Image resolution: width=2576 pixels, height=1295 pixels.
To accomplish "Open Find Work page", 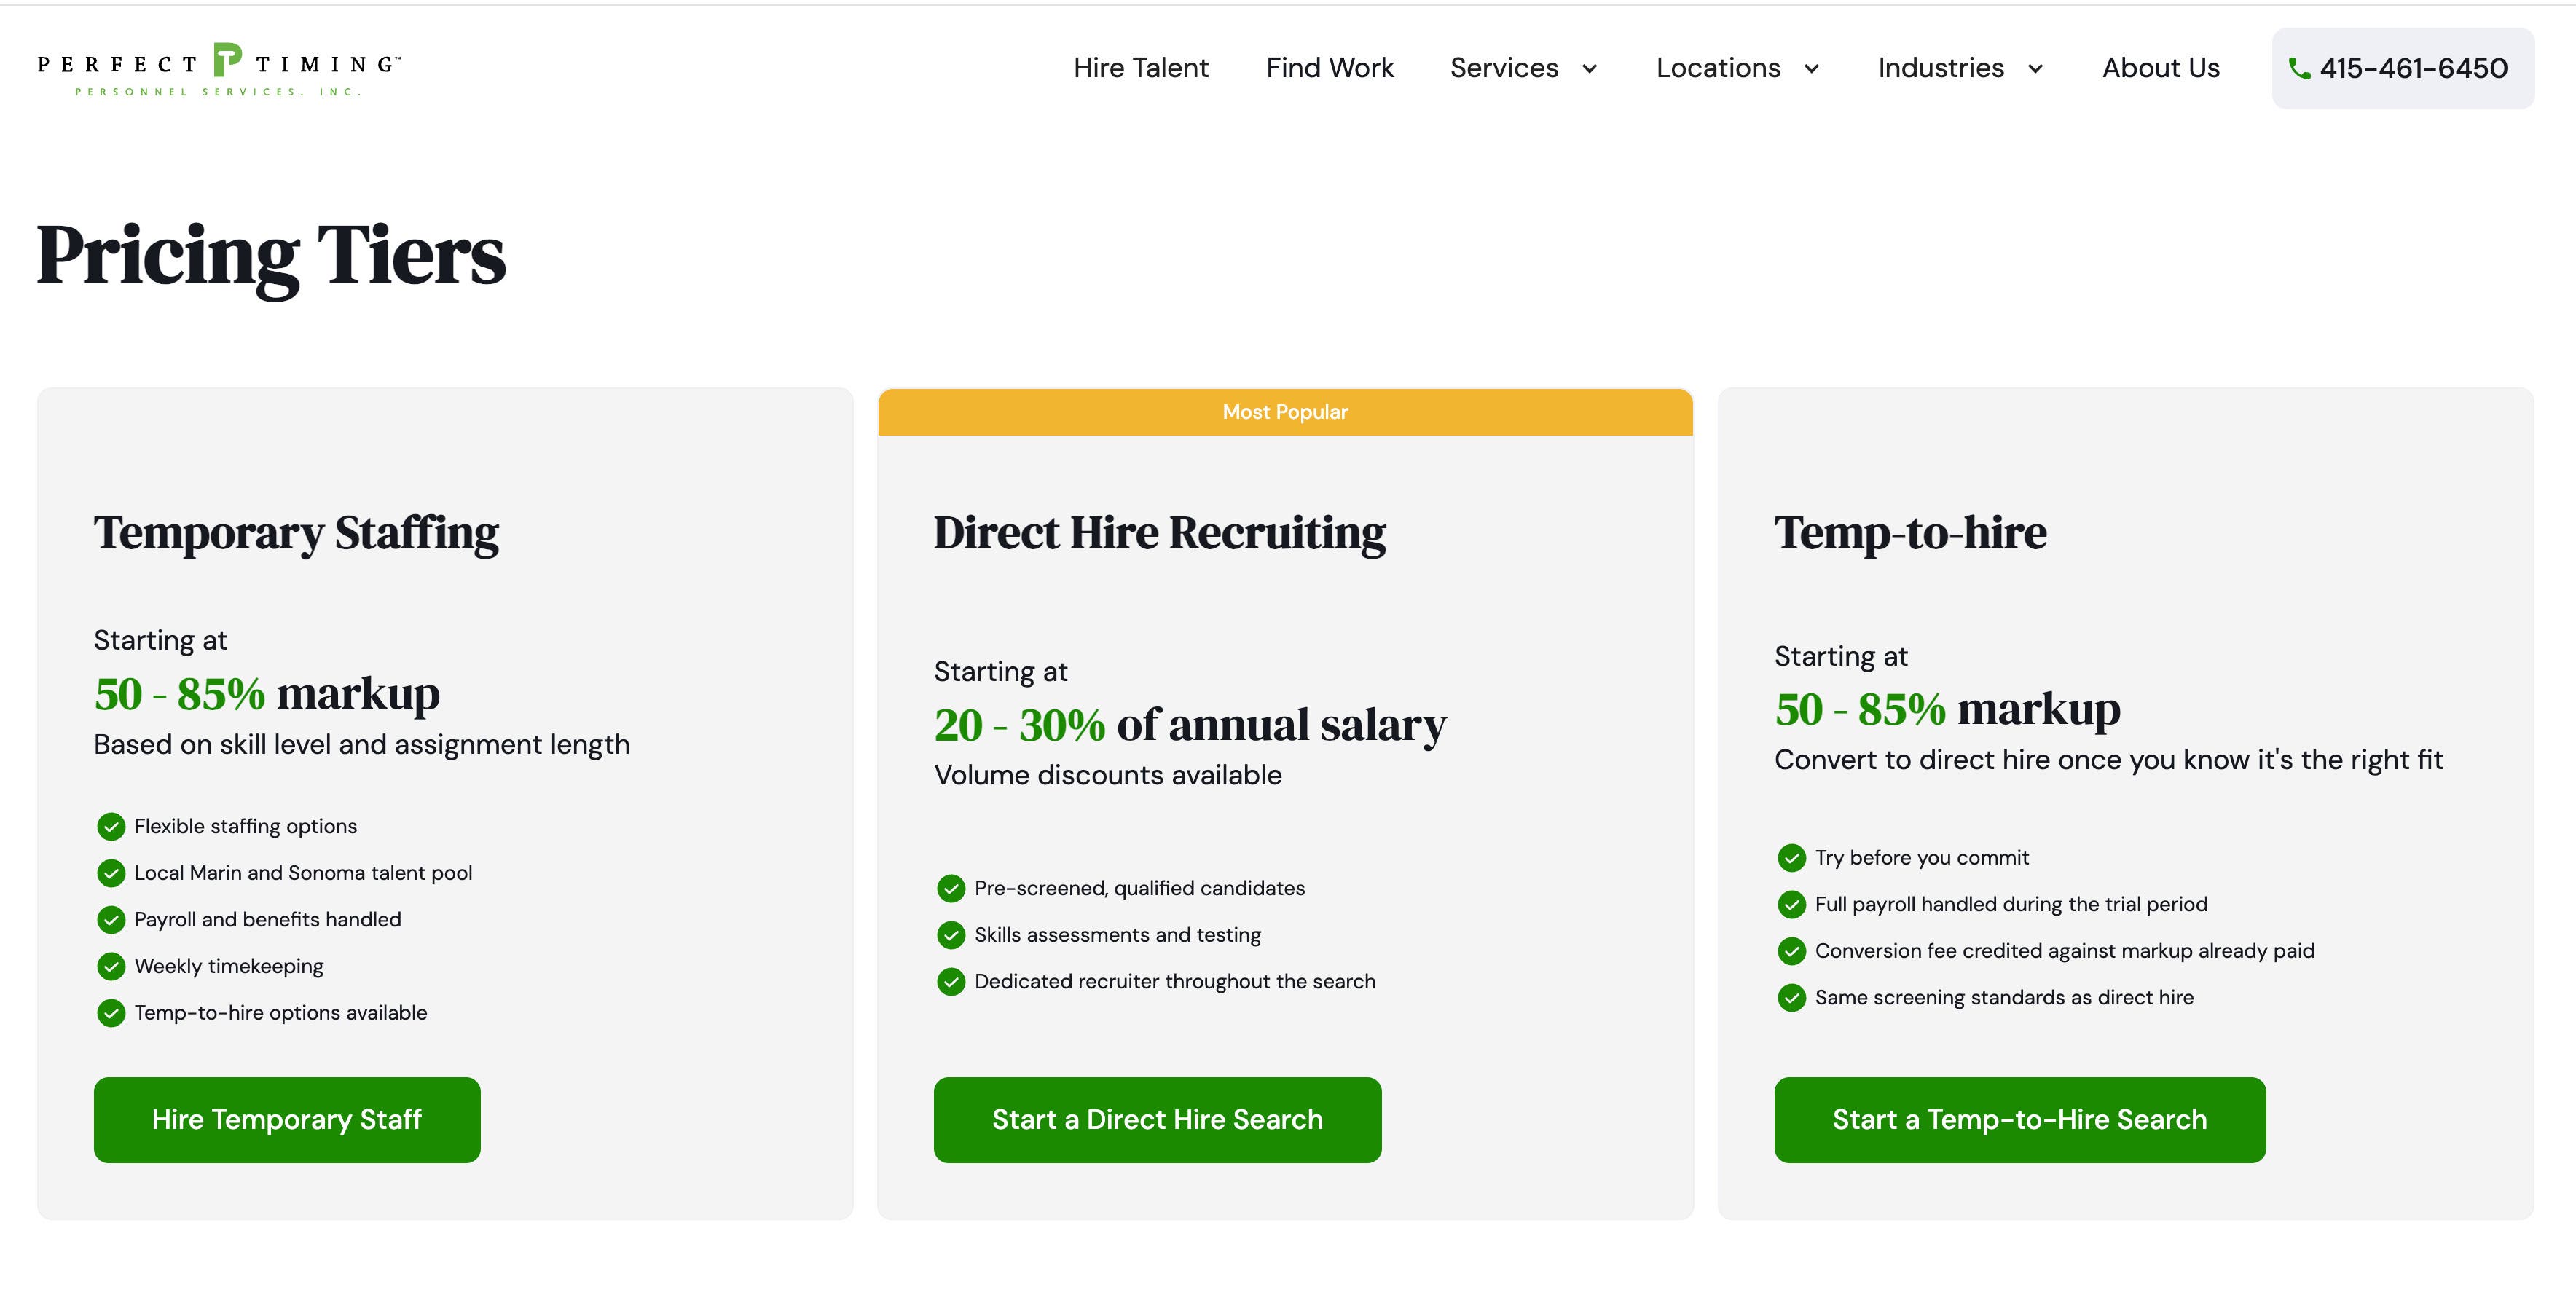I will (1330, 68).
